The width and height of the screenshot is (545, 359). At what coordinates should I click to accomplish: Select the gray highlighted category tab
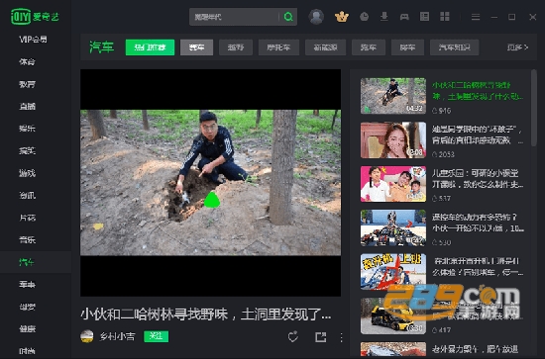click(196, 47)
